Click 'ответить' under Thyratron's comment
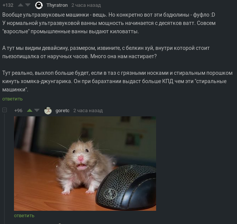Screen dimensions: 237x224 (x=12, y=99)
